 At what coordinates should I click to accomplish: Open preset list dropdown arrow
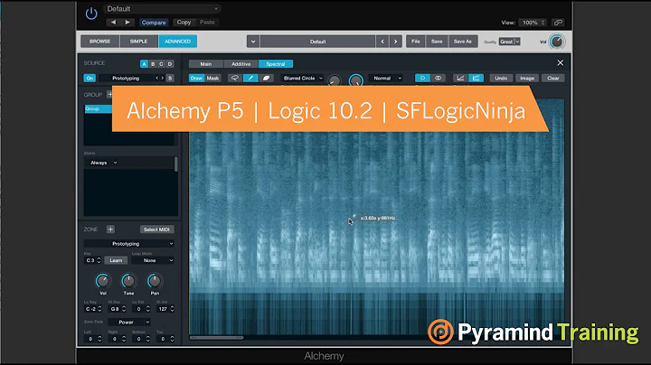pyautogui.click(x=253, y=42)
